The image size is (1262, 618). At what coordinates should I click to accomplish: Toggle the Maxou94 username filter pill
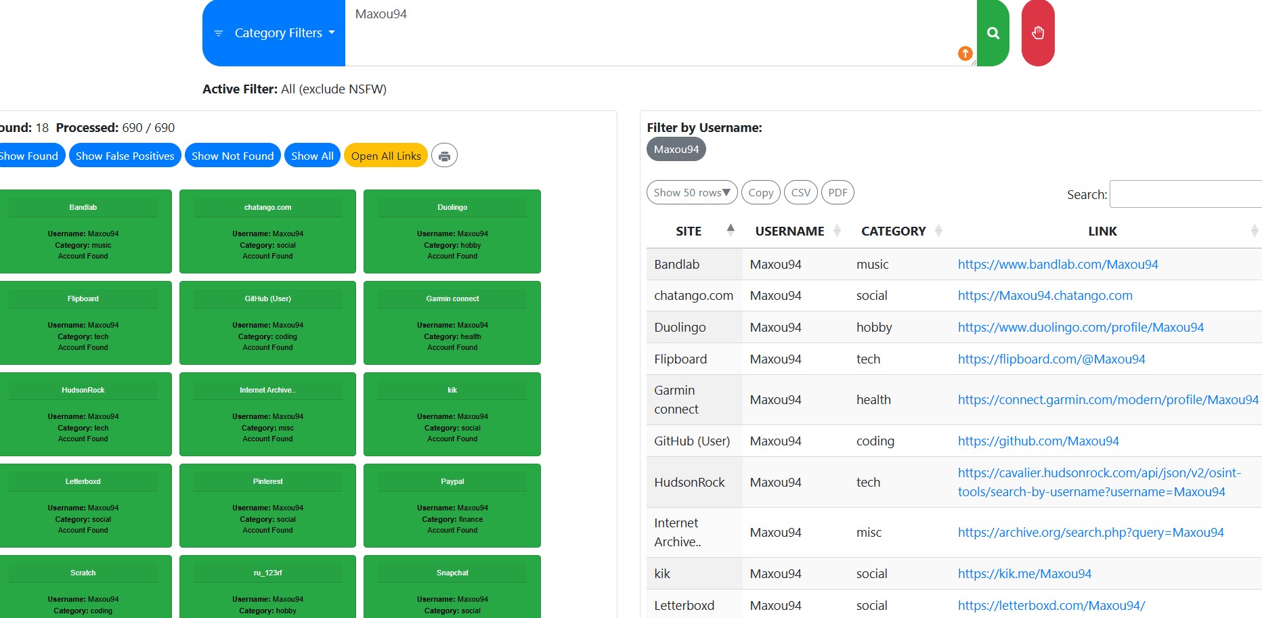(676, 150)
